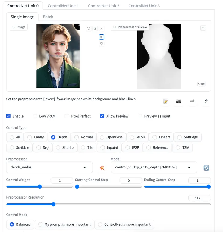223x232 pixels.
Task: Click the depth map preview image
Action: (x=159, y=56)
